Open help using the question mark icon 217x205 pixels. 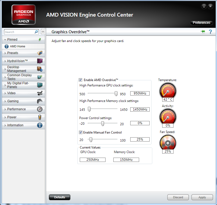[x=210, y=32]
